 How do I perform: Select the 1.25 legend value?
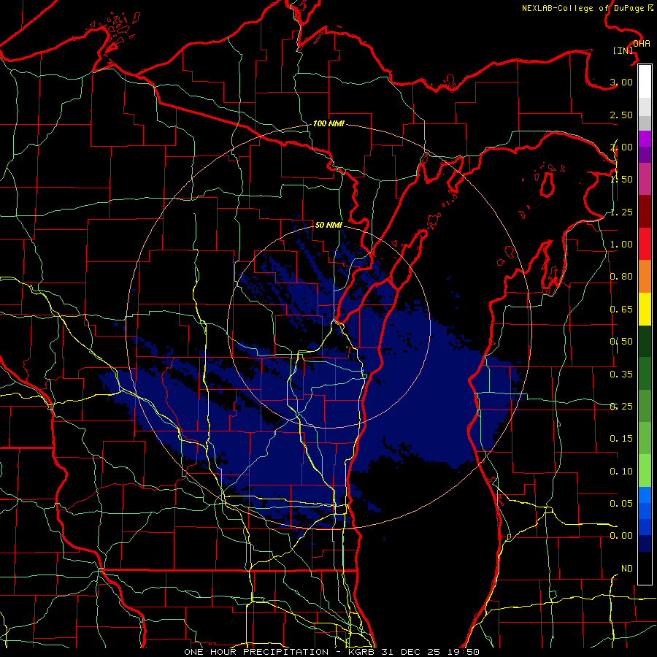pos(621,212)
